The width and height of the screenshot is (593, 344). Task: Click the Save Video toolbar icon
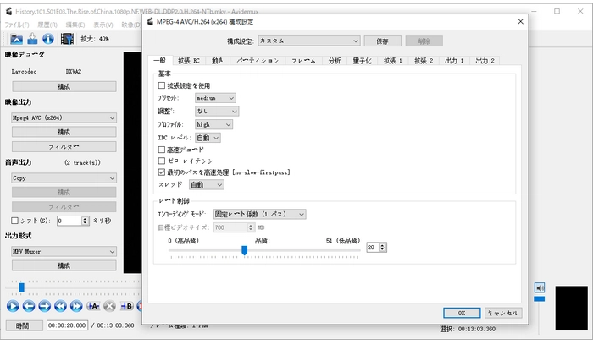pos(31,38)
